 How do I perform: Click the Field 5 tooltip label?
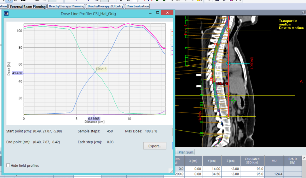point(101,69)
